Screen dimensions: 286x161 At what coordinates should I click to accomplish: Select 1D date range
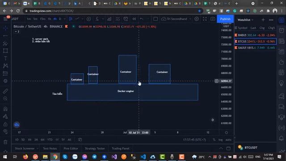click(x=17, y=140)
